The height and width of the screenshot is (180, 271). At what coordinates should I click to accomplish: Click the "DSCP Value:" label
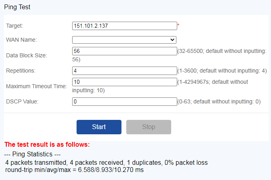pos(22,101)
